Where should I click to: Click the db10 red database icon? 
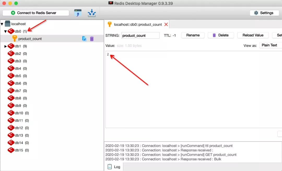coord(11,113)
